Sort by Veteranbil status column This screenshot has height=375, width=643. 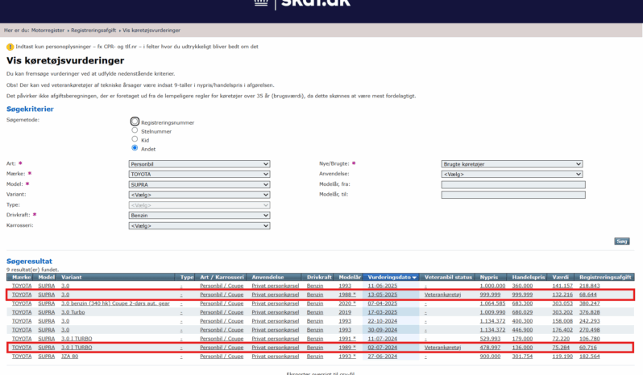[448, 277]
